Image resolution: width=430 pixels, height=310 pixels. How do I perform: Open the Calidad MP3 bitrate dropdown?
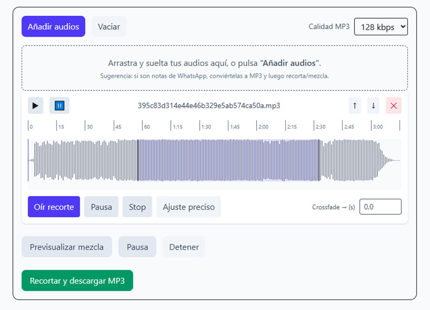[380, 27]
